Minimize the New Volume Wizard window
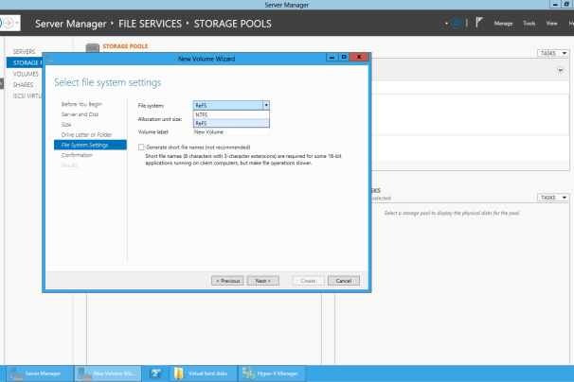 pyautogui.click(x=332, y=58)
